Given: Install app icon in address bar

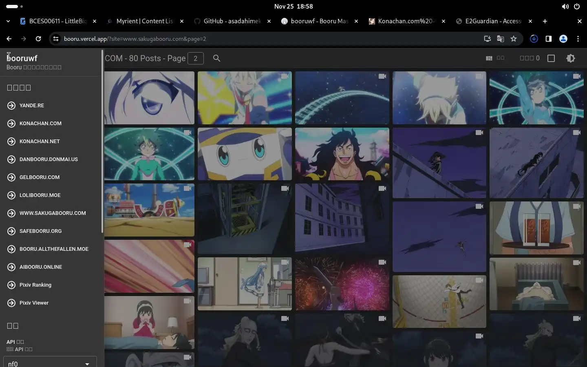Looking at the screenshot, I should 487,39.
